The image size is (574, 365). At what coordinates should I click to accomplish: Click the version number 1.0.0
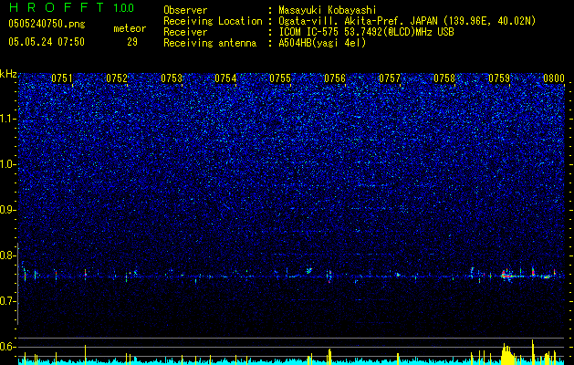click(123, 7)
